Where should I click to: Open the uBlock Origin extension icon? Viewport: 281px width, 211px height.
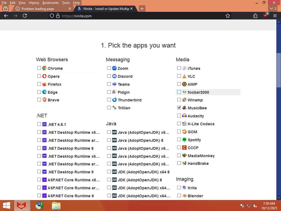click(265, 15)
